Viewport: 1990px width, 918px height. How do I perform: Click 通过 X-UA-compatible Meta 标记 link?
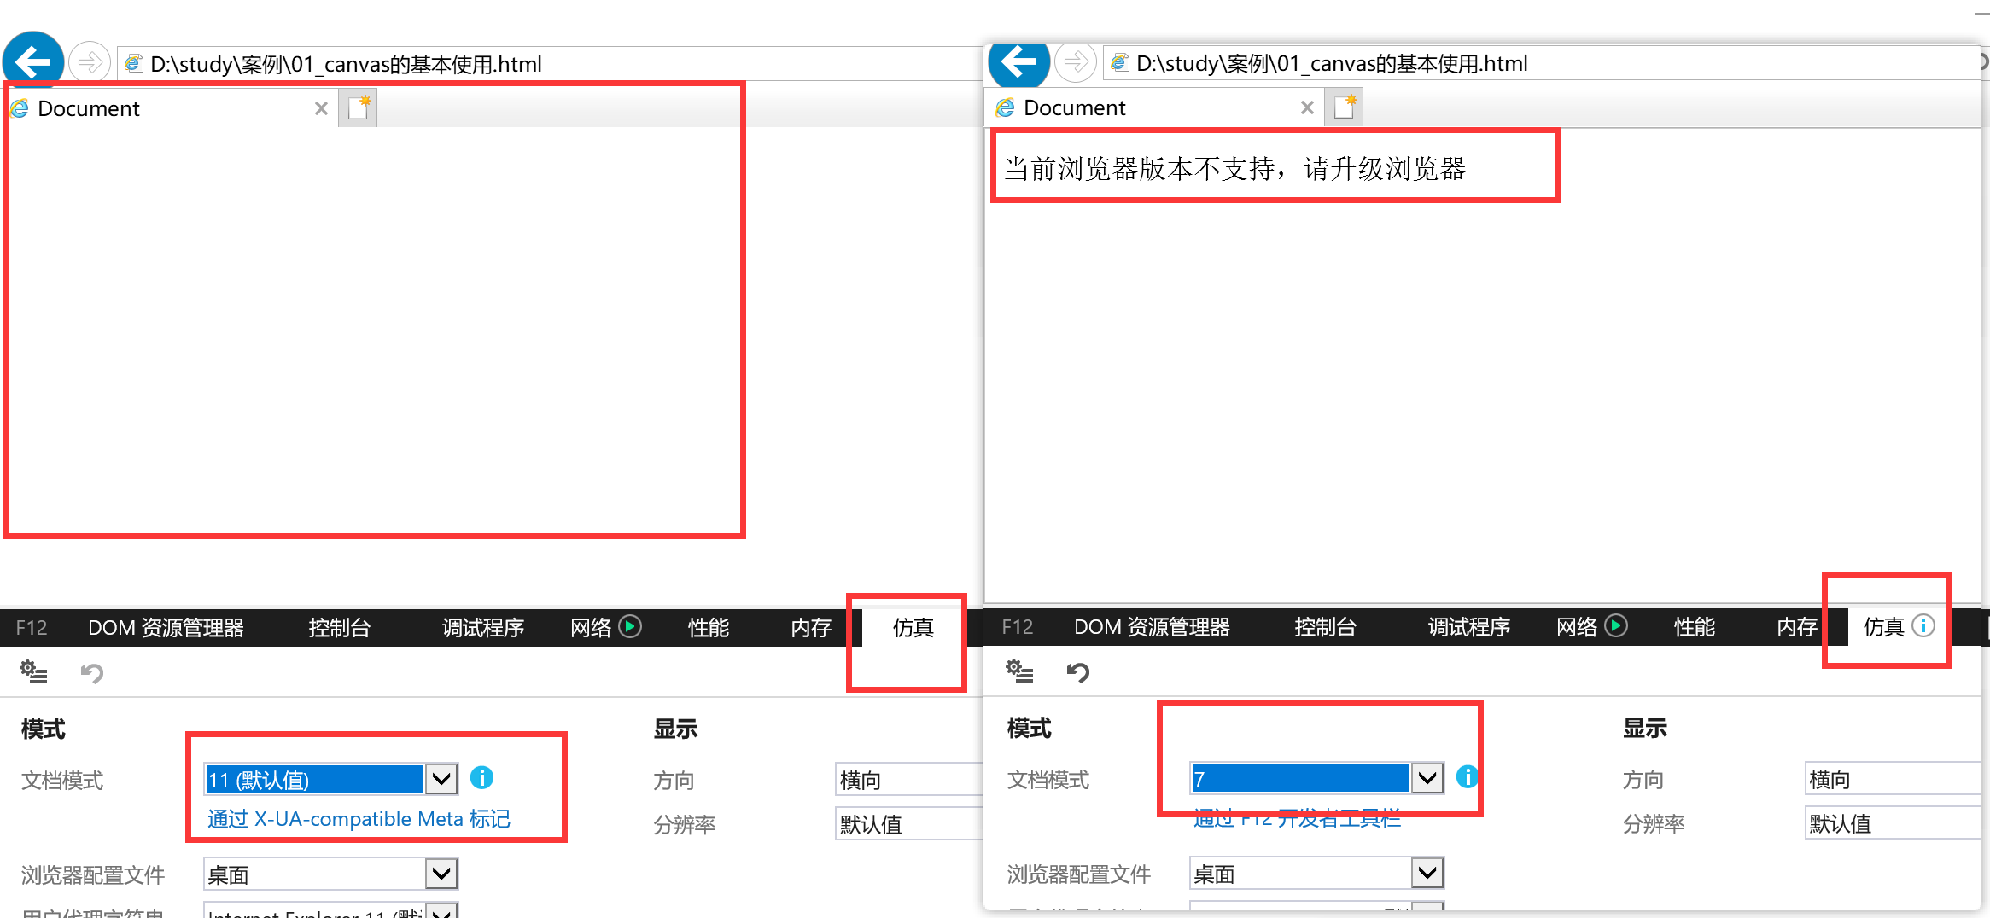coord(359,819)
